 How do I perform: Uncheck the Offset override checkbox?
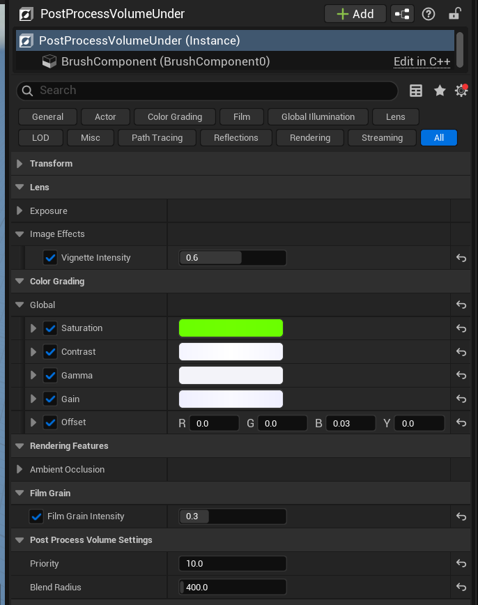pyautogui.click(x=50, y=422)
